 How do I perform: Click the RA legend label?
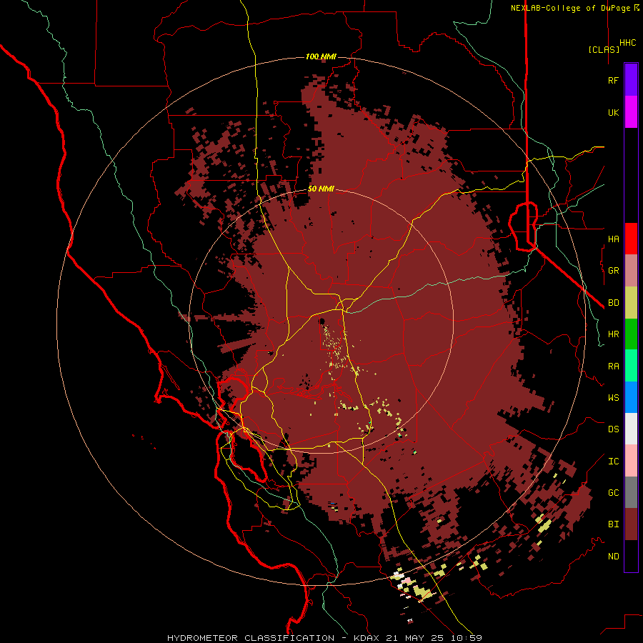[613, 366]
